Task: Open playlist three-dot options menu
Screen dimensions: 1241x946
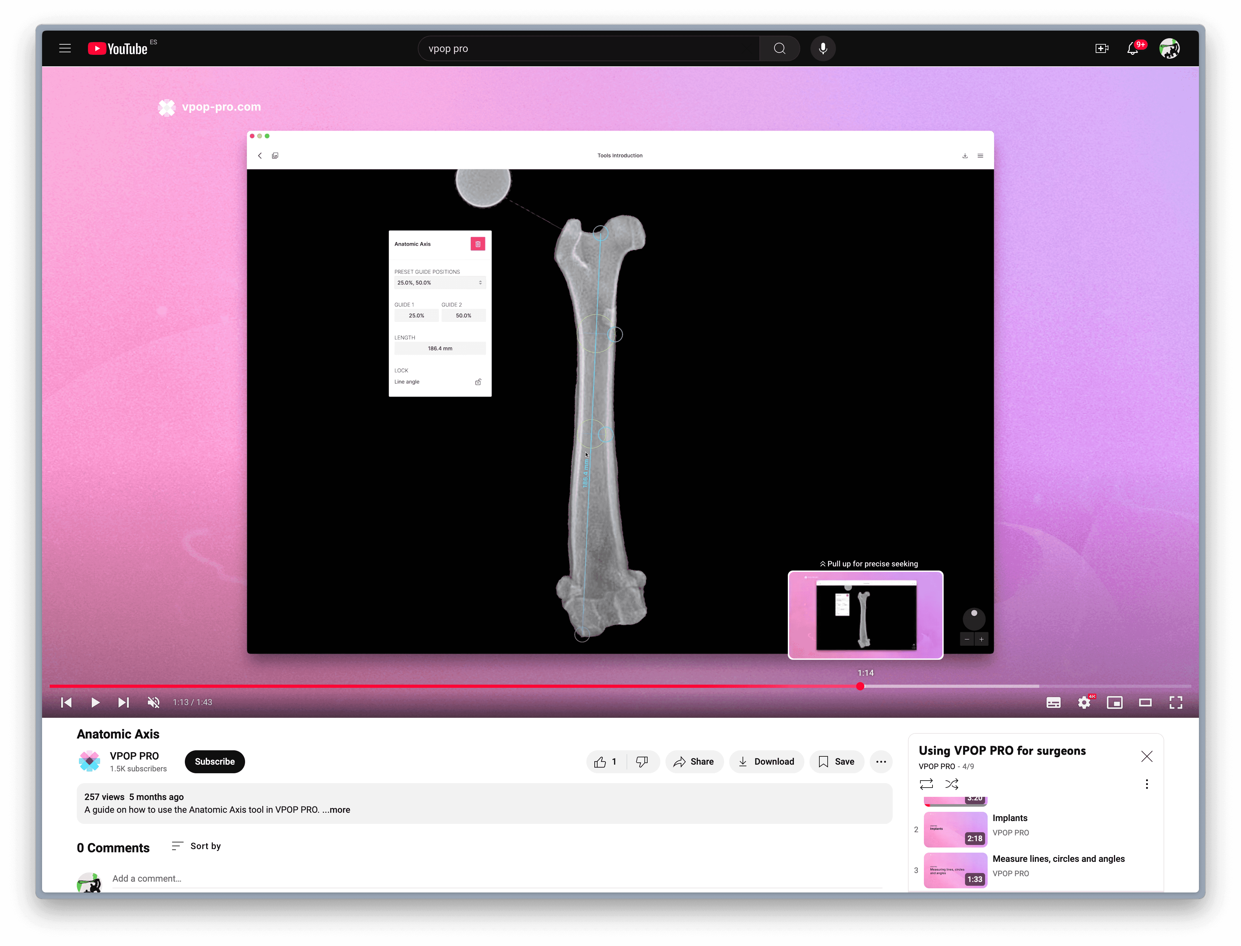Action: point(1146,784)
